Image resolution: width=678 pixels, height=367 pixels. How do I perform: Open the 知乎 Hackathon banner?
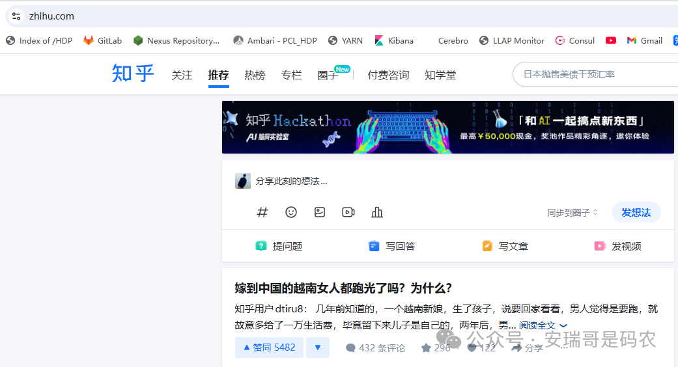pyautogui.click(x=448, y=128)
